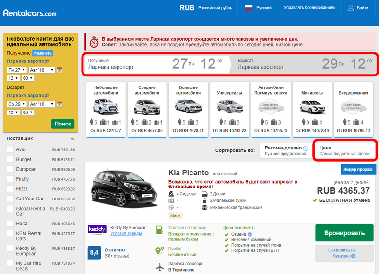Viewport: 379px width, 274px height.
Task: Click the user profile icon next to Войти
Action: tap(351, 8)
